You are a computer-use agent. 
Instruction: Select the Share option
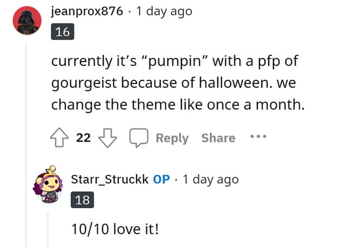[218, 138]
